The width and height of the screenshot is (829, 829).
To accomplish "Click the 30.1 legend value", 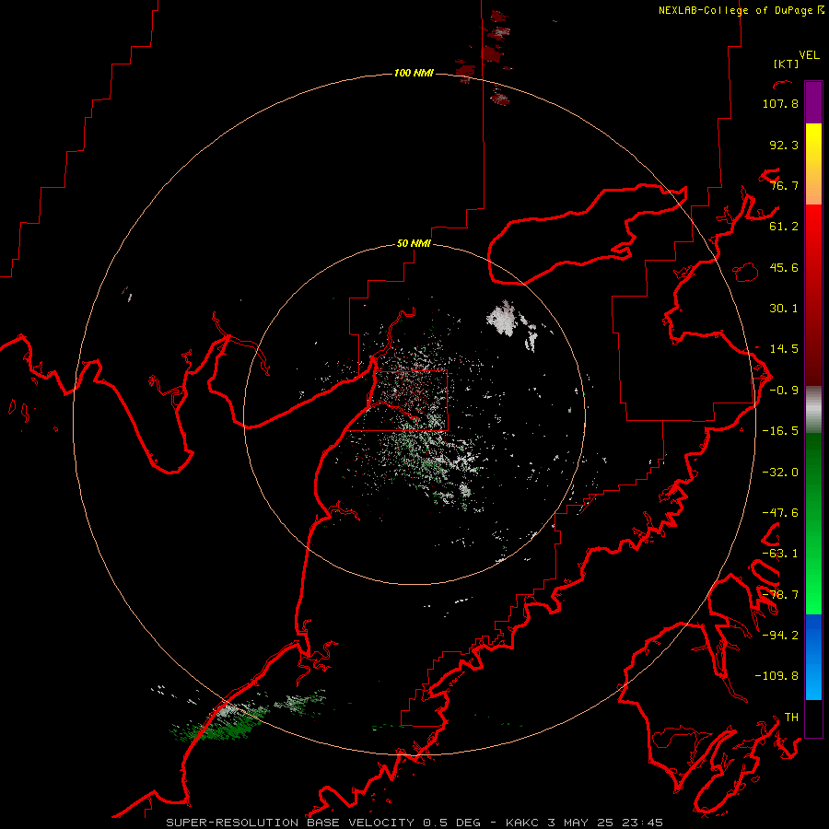I will tap(784, 309).
